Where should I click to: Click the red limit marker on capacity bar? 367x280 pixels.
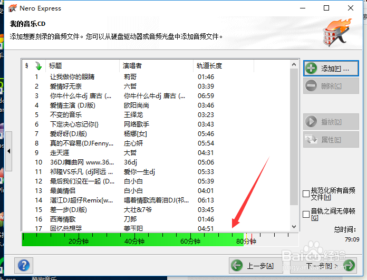tap(252, 239)
